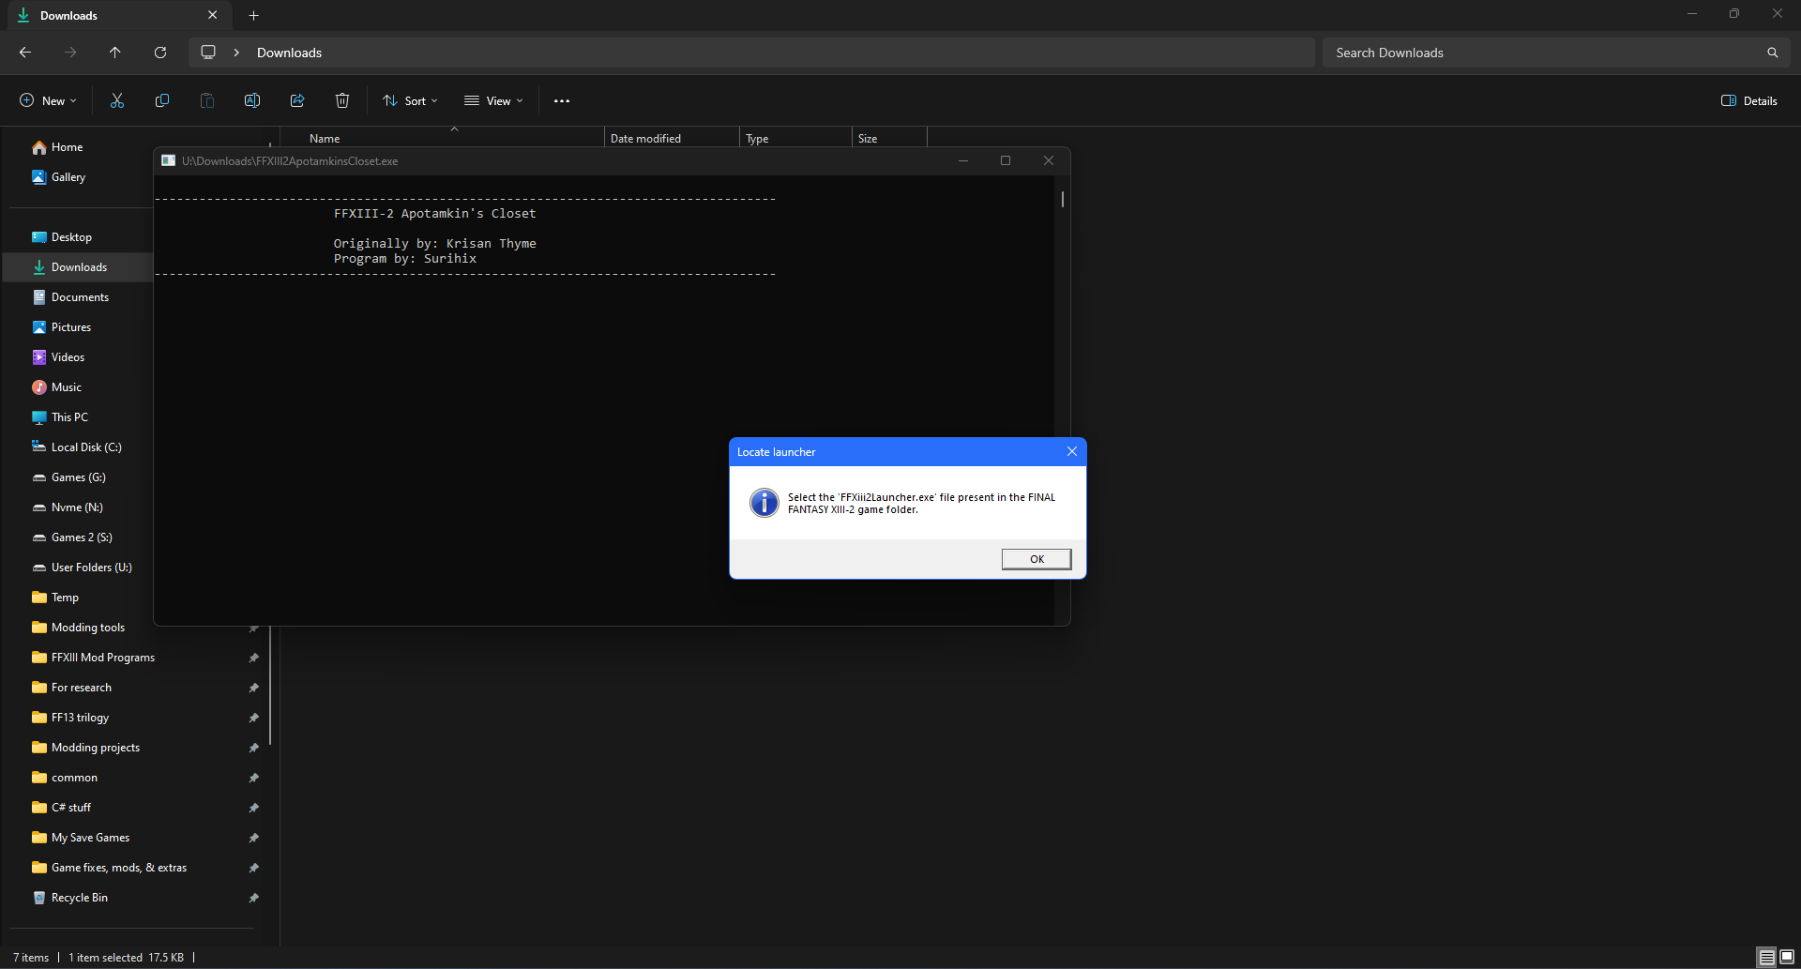
Task: Maximize the ApotamkinsCloset console window
Action: point(1006,160)
